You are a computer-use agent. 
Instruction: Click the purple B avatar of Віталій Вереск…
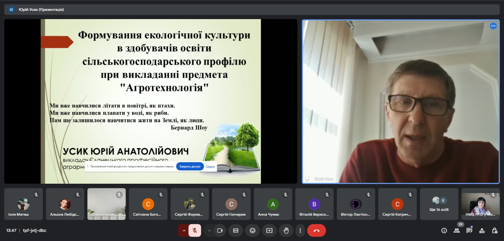[x=314, y=204]
